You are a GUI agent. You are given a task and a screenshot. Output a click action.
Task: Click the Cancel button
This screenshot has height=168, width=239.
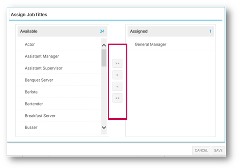pyautogui.click(x=201, y=150)
